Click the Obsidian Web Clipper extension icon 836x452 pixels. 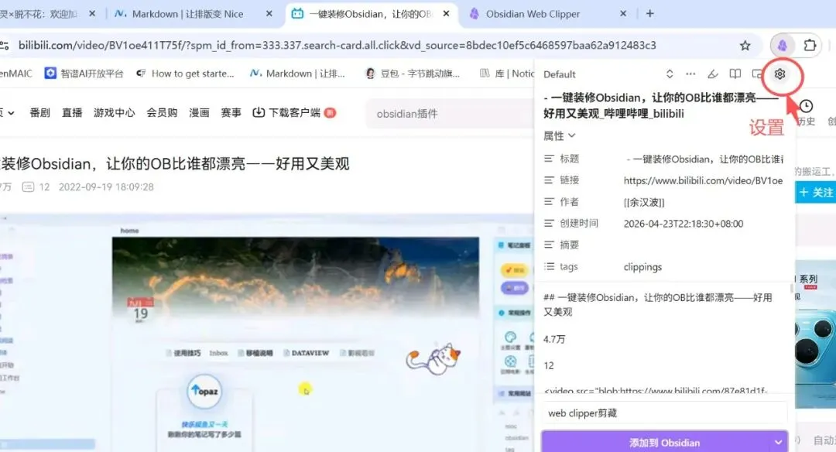pos(782,46)
